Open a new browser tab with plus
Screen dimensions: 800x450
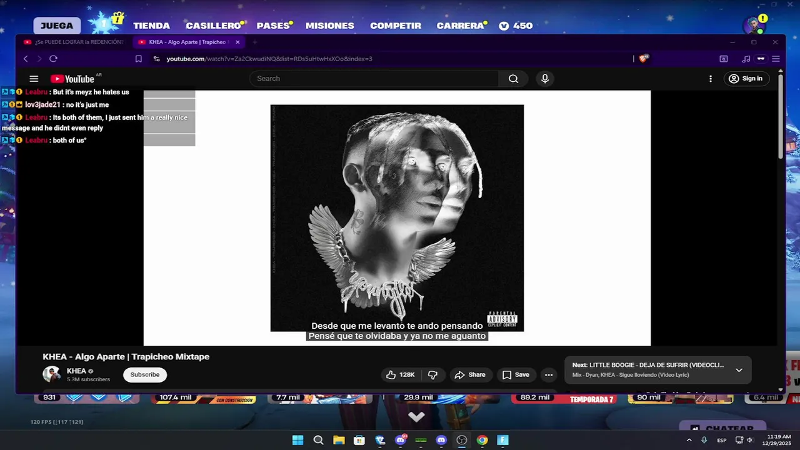coord(254,42)
